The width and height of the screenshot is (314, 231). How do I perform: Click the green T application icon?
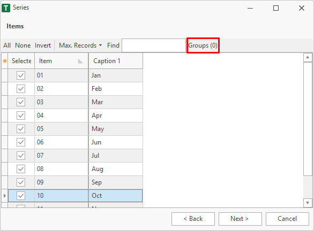[x=6, y=8]
